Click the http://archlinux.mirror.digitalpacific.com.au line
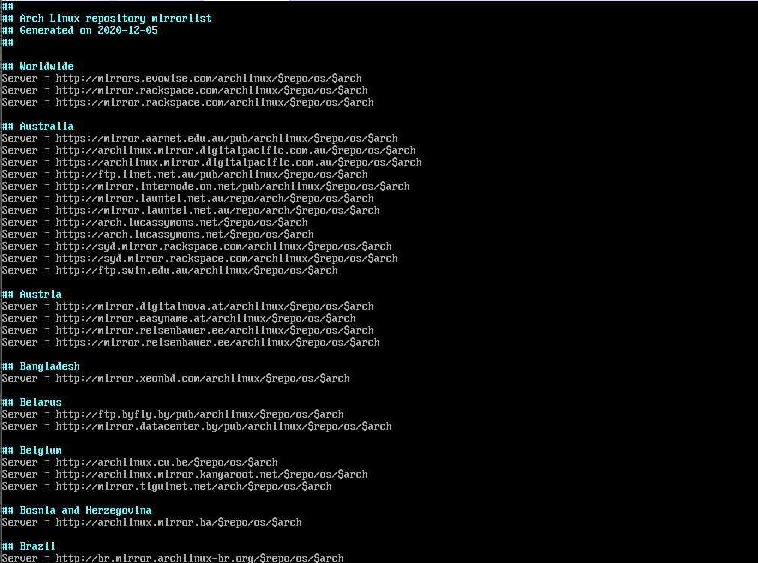Viewport: 758px width, 563px height. pos(209,150)
